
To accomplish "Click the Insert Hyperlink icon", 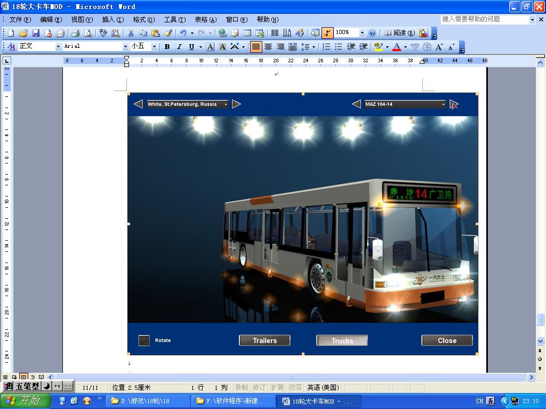I will pyautogui.click(x=223, y=33).
